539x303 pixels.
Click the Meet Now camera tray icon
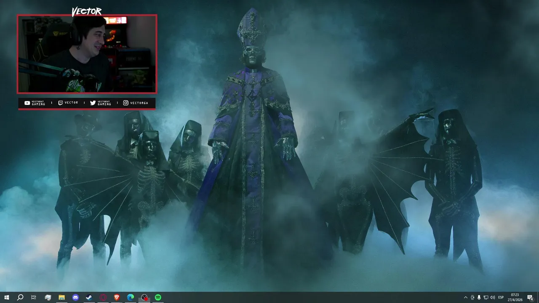[472, 297]
